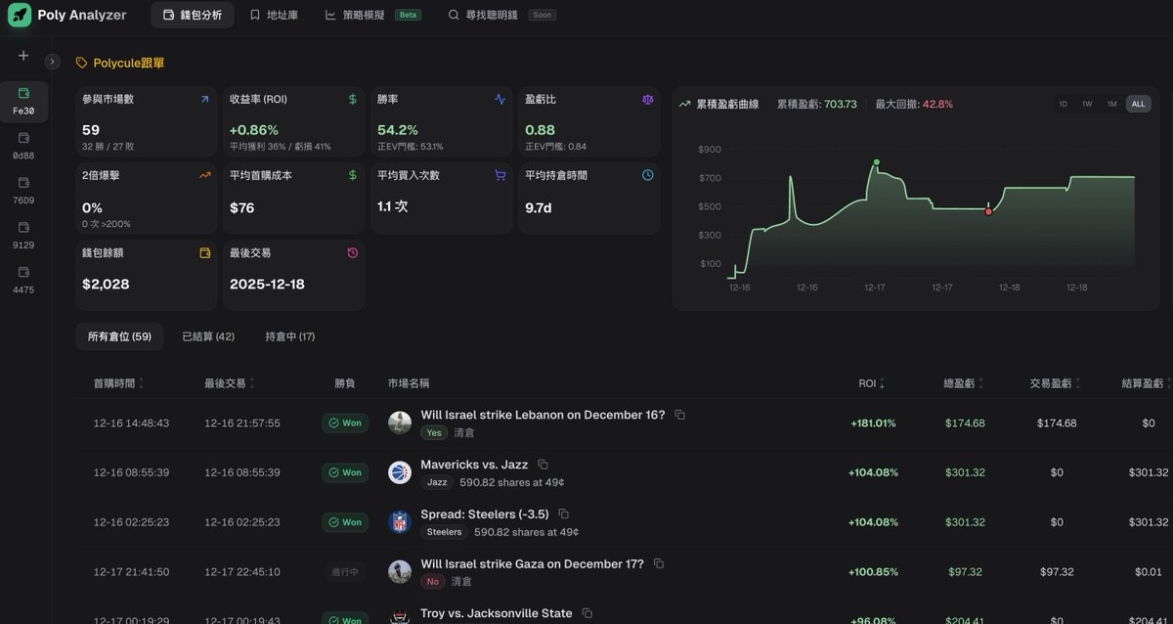The width and height of the screenshot is (1173, 624).
Task: Open 策略模擬 via its chart icon
Action: (x=332, y=15)
